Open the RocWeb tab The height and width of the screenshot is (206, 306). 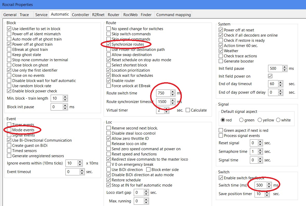click(130, 15)
